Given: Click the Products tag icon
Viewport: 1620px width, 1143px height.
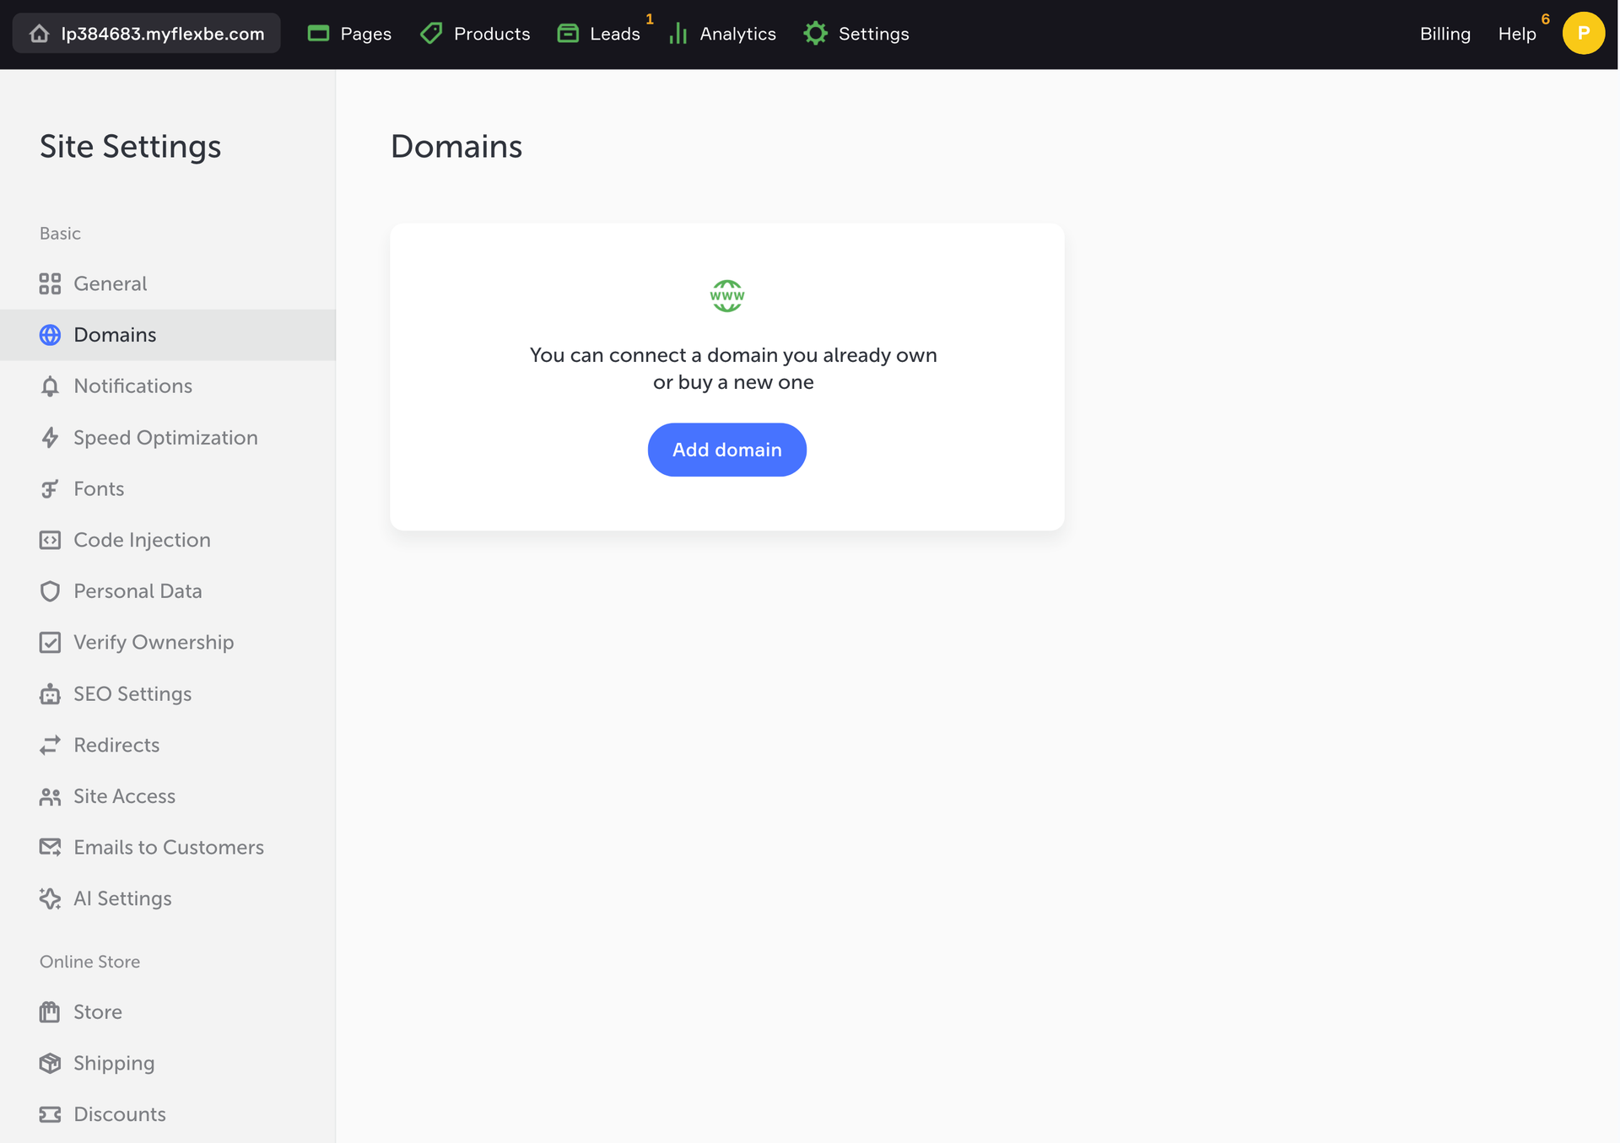Looking at the screenshot, I should 431,34.
